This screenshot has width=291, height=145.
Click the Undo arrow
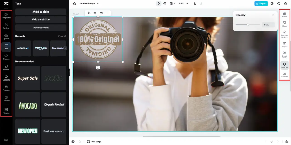(195, 4)
